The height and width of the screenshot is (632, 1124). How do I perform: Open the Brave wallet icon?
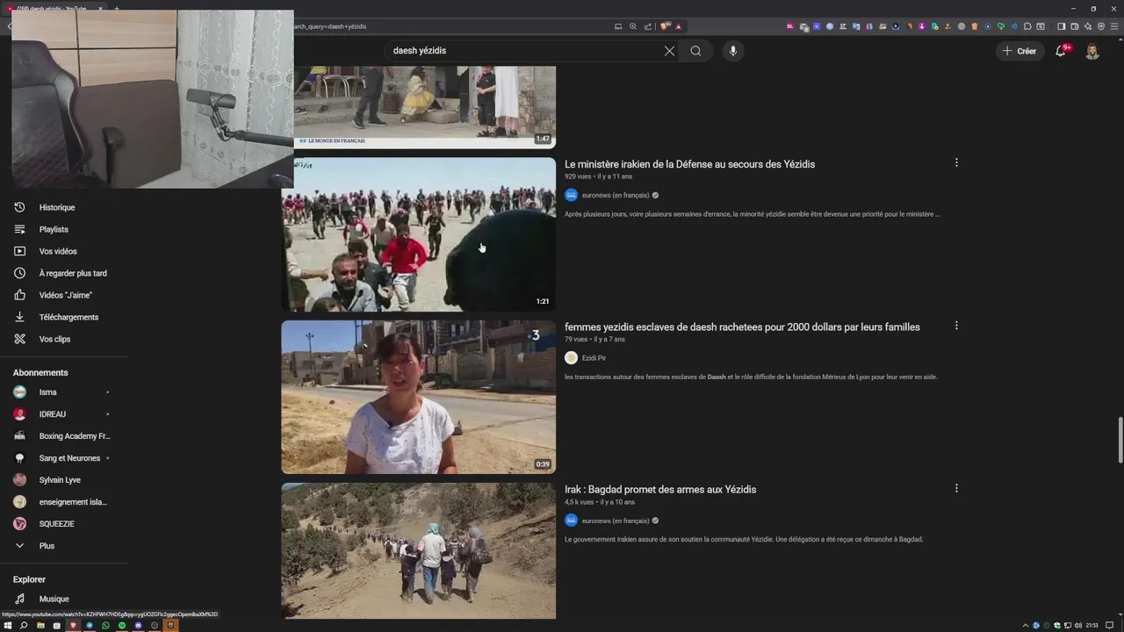click(1074, 26)
